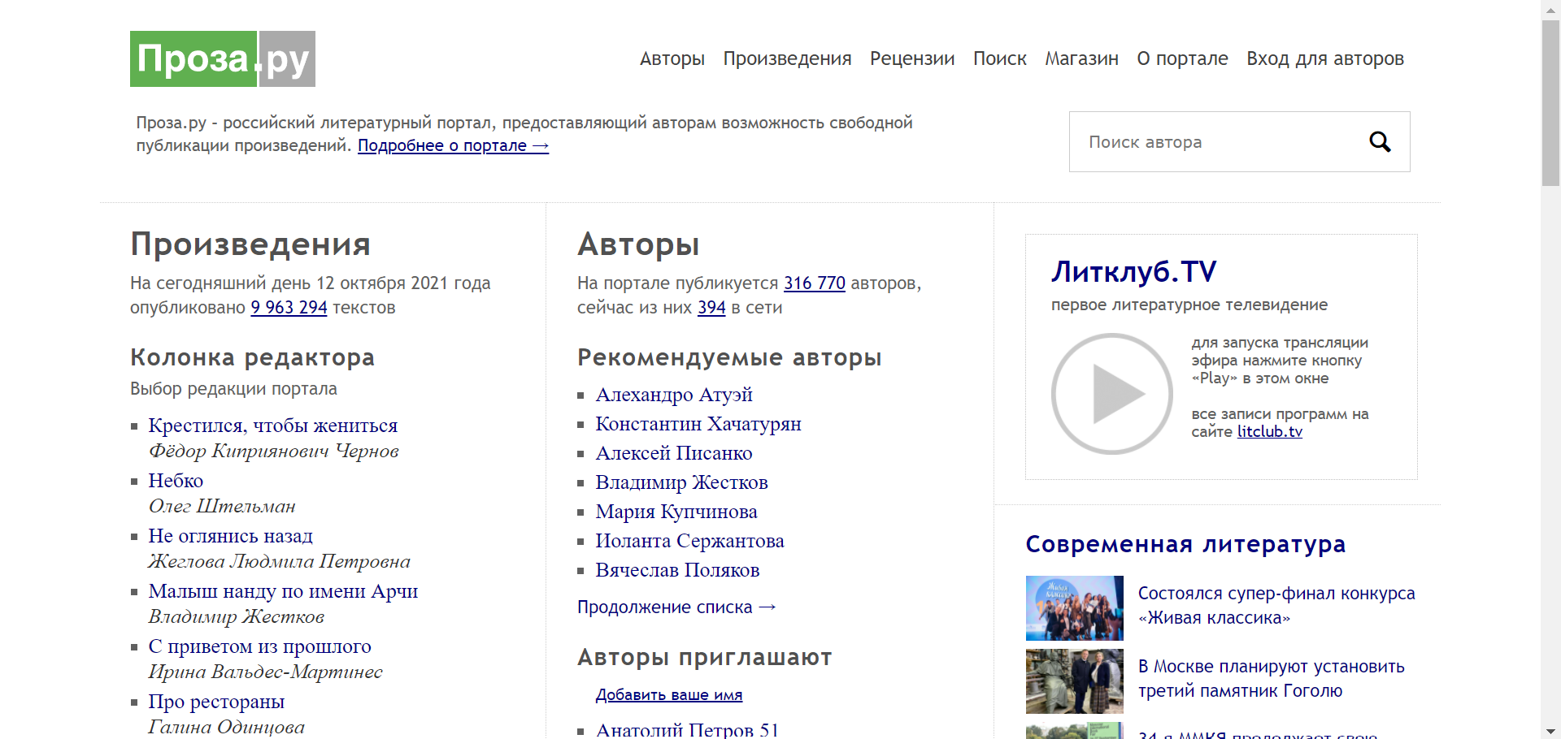The image size is (1561, 739).
Task: Click the page vertical scrollbar thumb
Action: click(x=1550, y=102)
